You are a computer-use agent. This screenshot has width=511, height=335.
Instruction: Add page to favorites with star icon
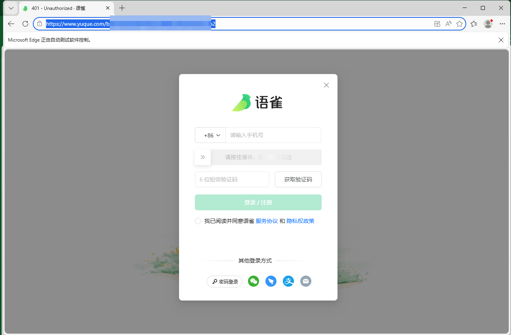tap(460, 24)
